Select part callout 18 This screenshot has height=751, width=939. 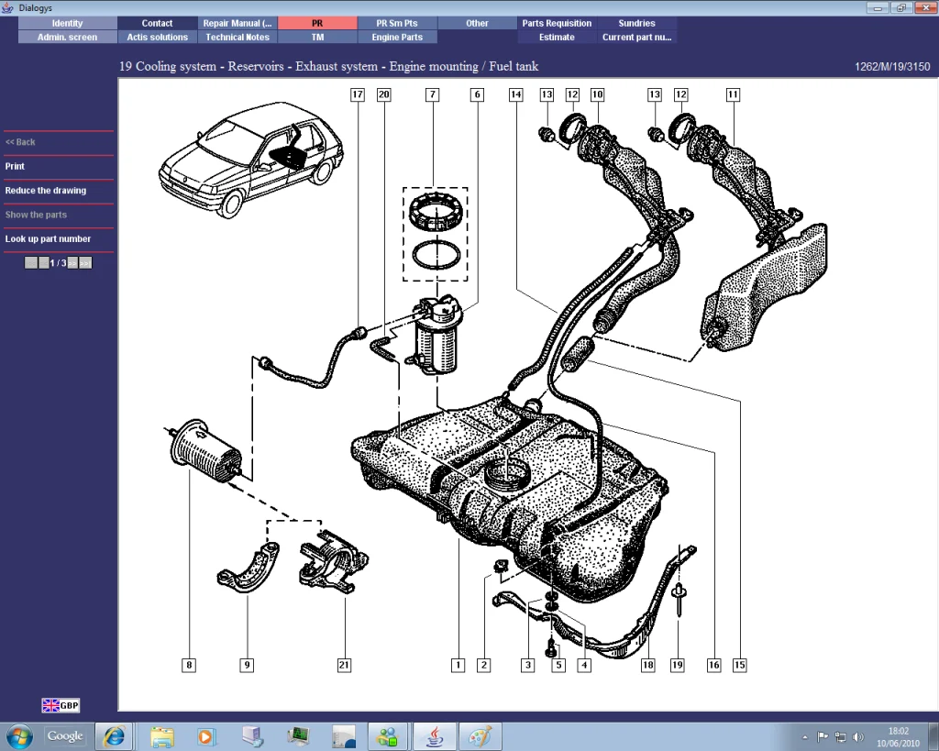[x=648, y=665]
